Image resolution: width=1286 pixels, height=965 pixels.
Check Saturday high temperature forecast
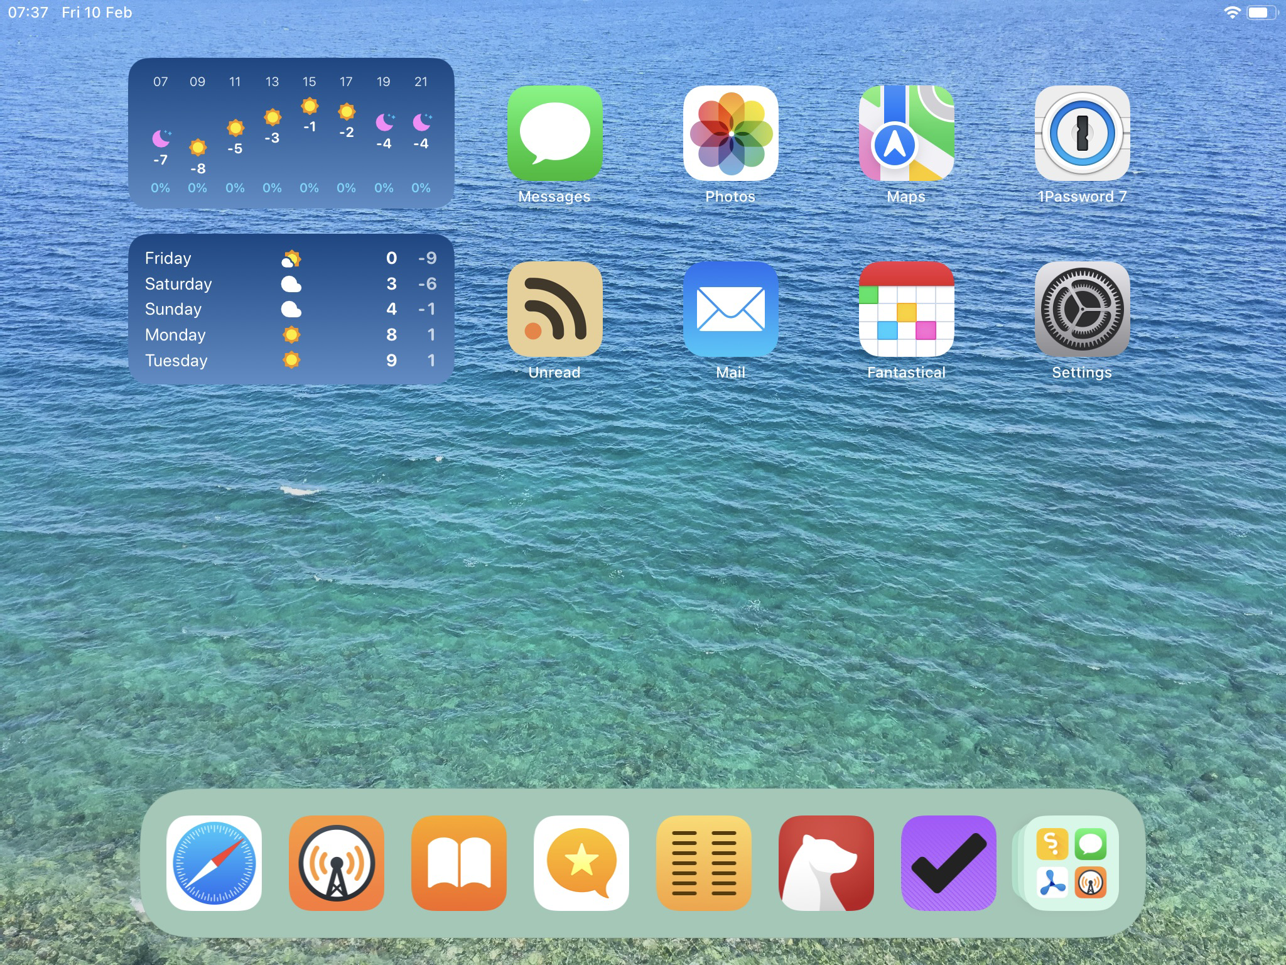click(x=391, y=284)
